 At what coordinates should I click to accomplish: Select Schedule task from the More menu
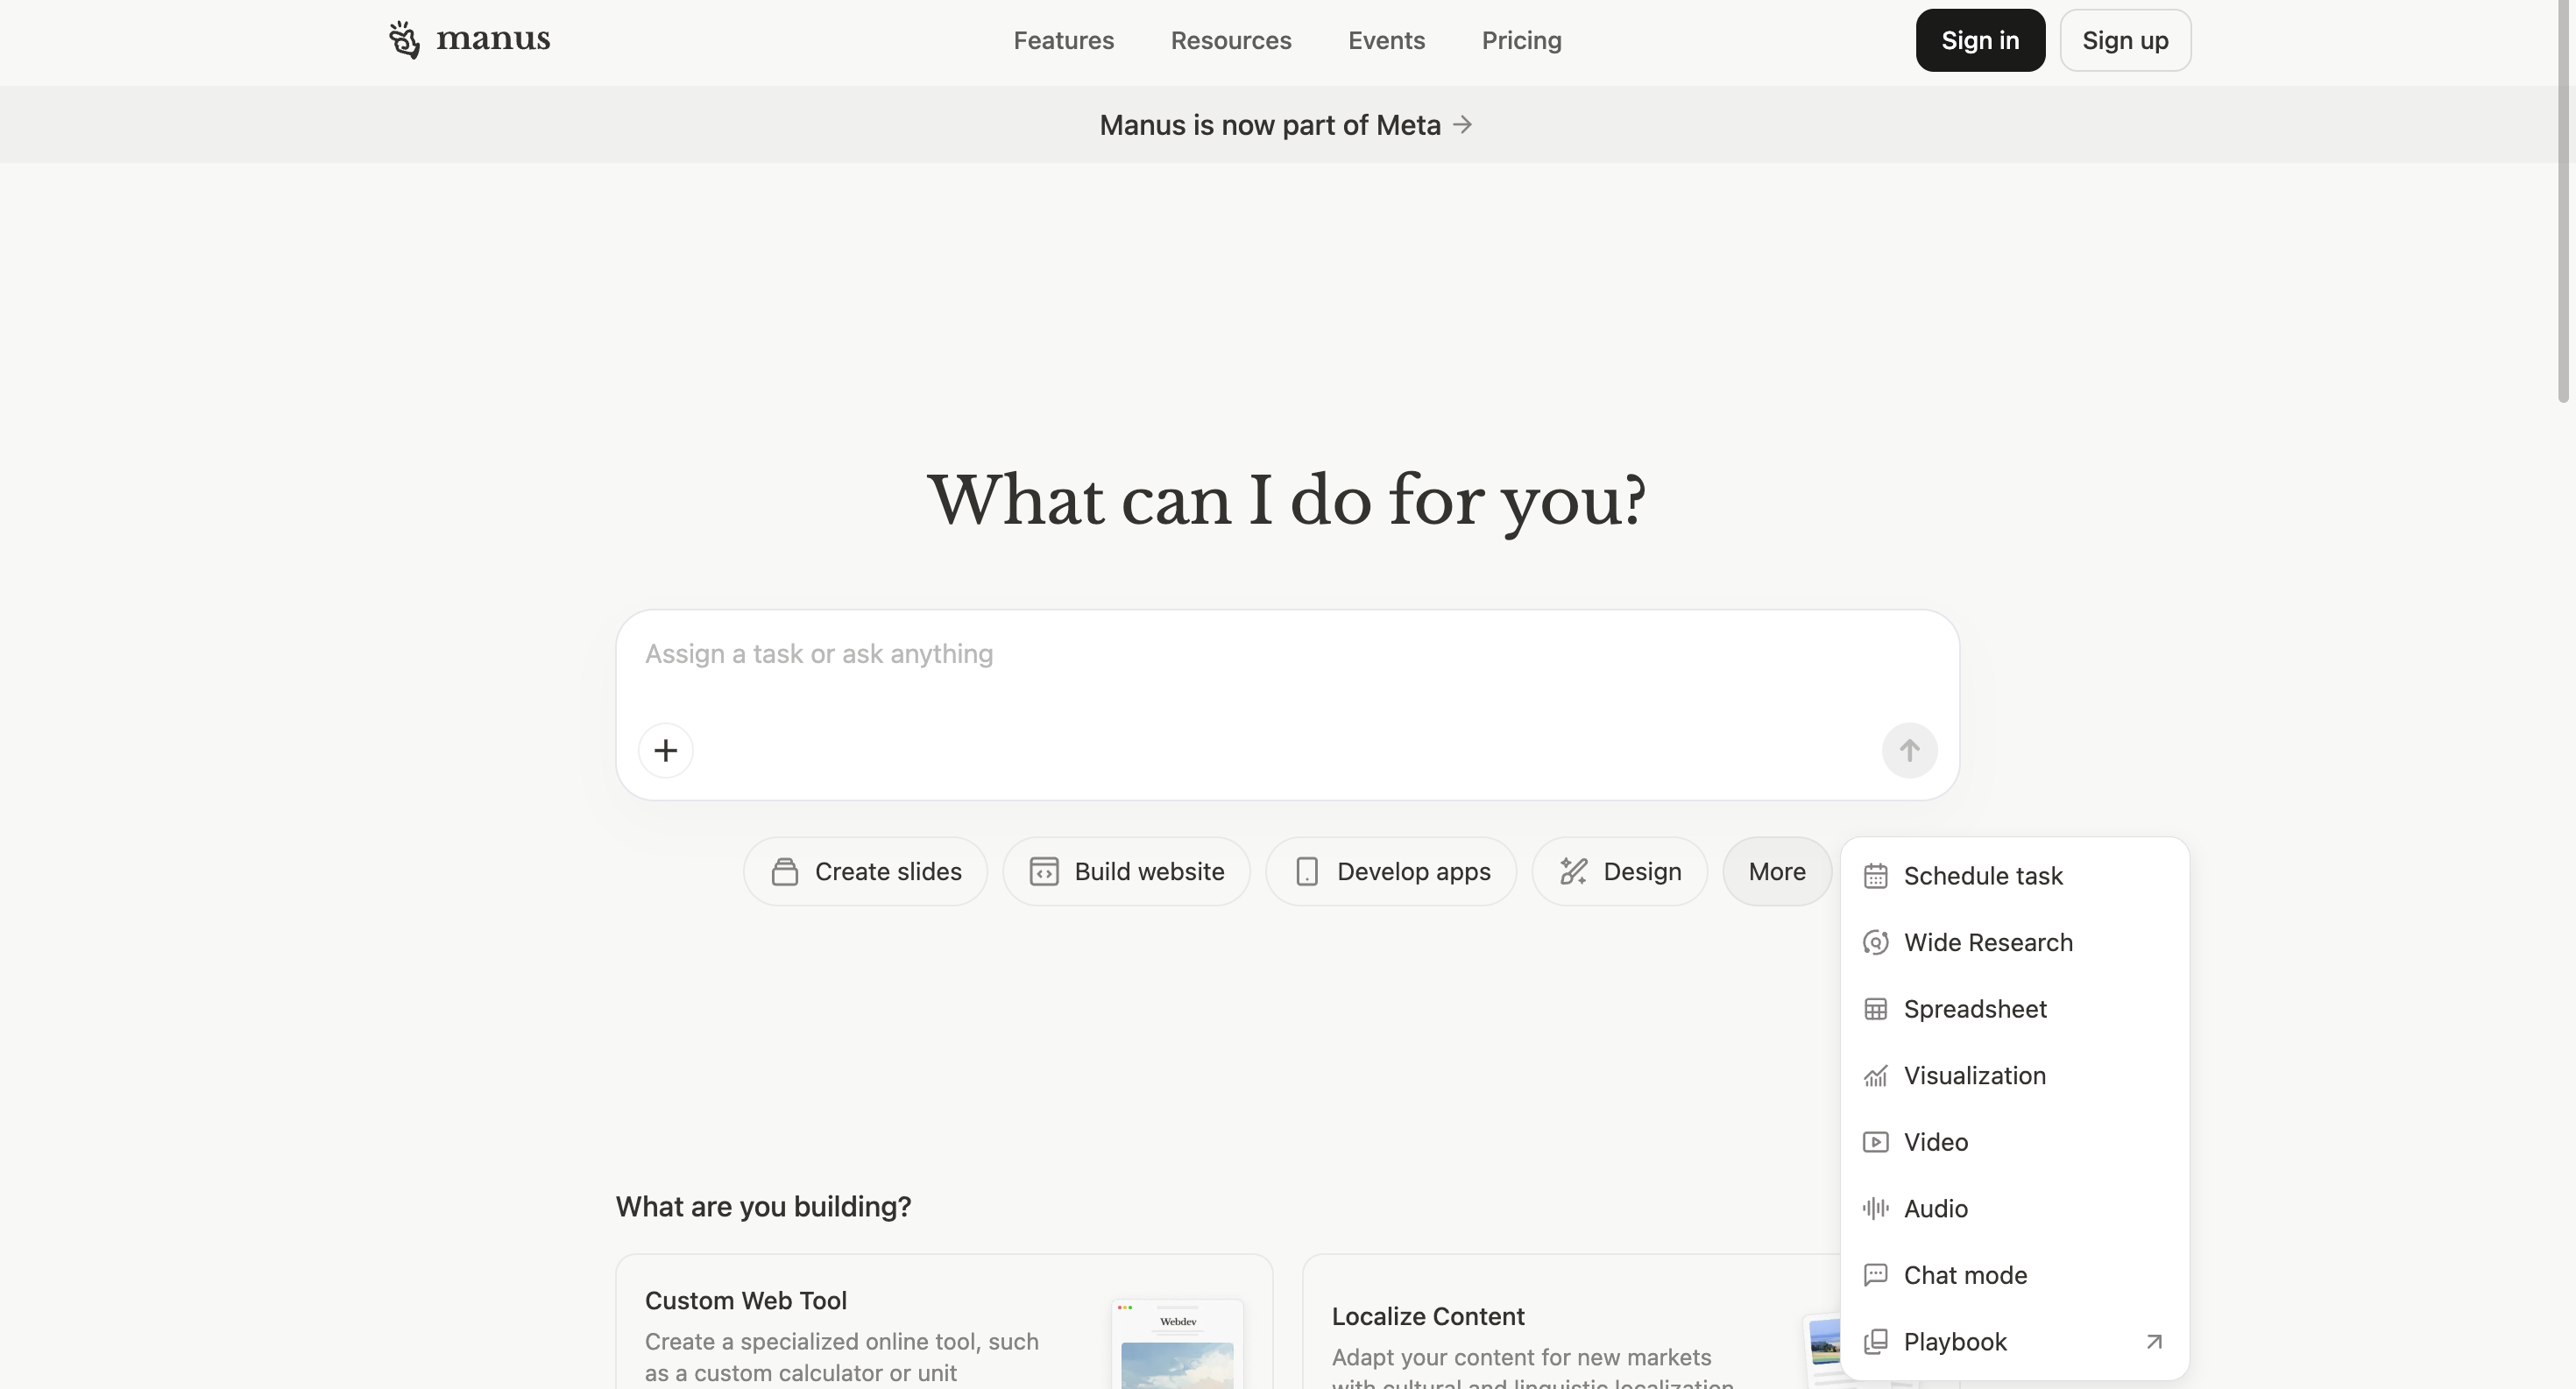click(2015, 877)
